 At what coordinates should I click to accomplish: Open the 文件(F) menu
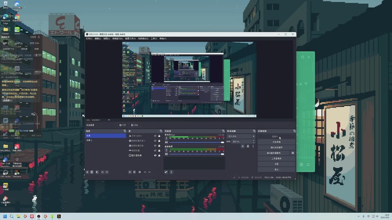click(x=89, y=39)
